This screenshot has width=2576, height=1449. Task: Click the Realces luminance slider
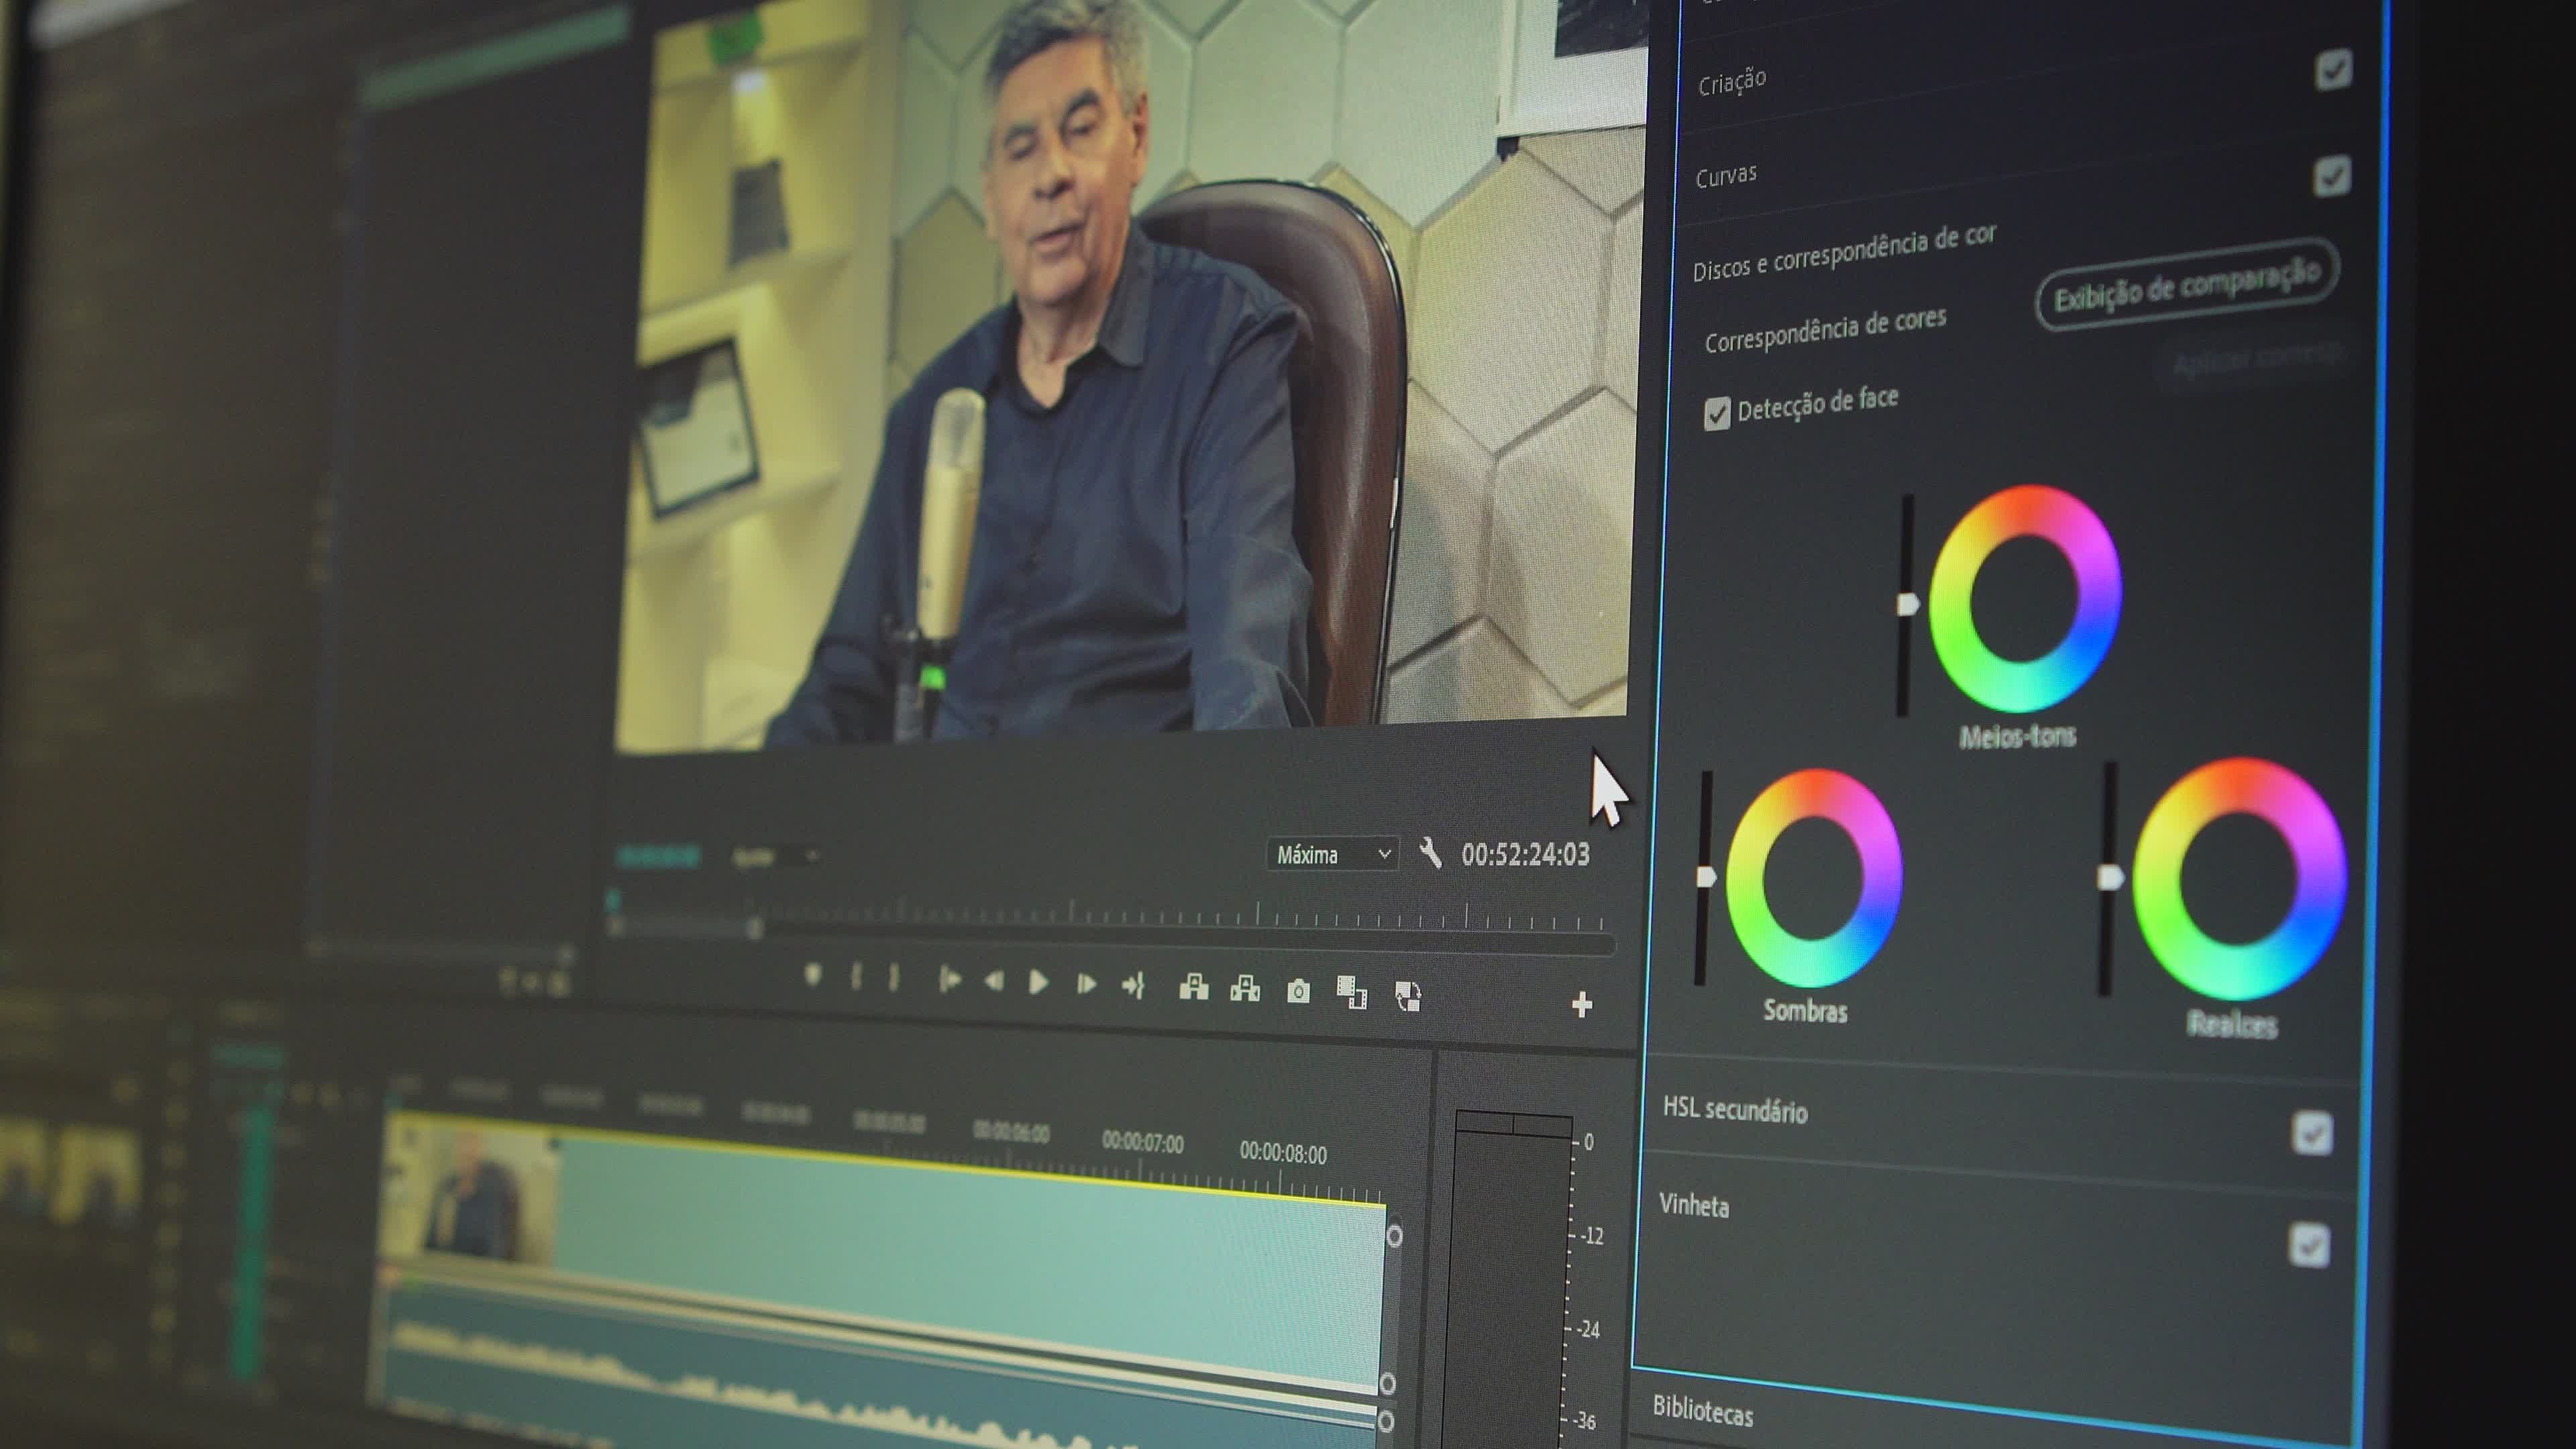(2109, 878)
